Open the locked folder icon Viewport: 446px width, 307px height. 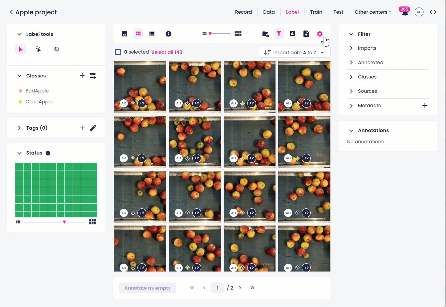(265, 34)
